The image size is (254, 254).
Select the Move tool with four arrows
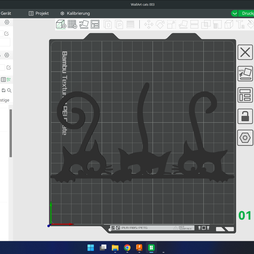point(149,24)
